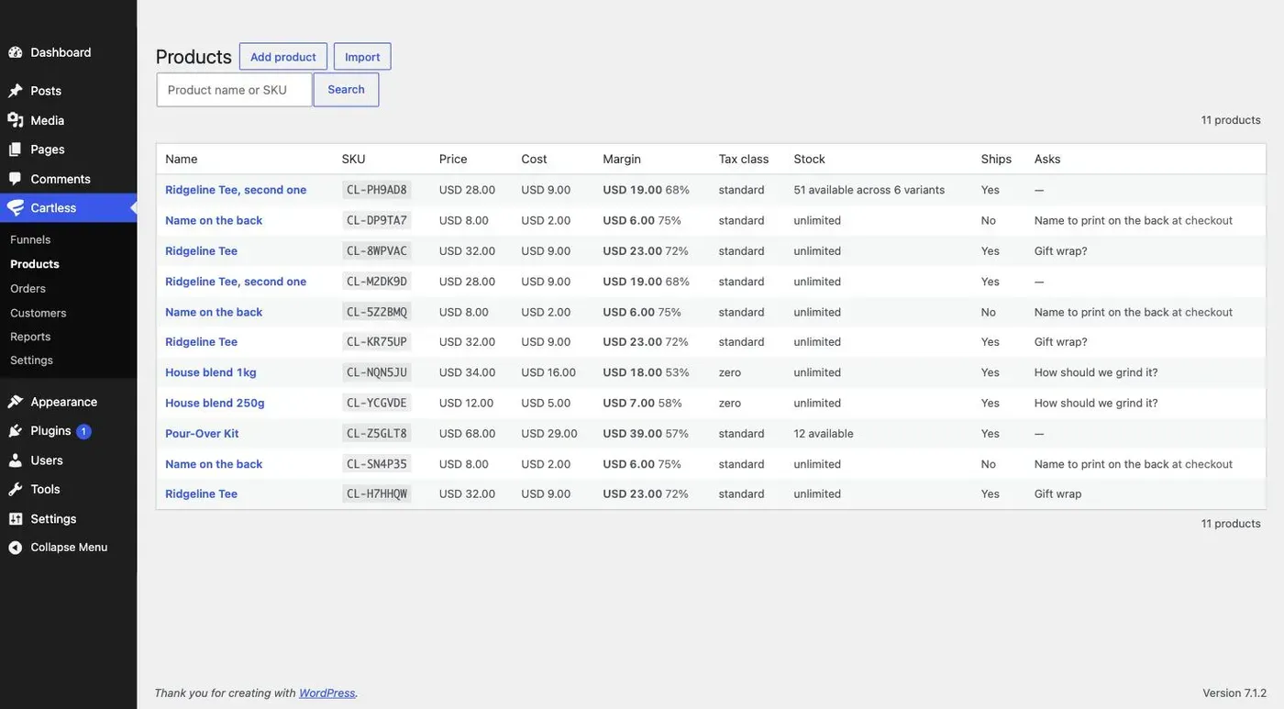Click the Pages icon in the sidebar
Image resolution: width=1284 pixels, height=709 pixels.
16,150
